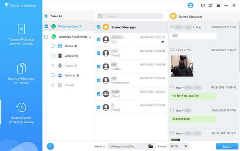Click the Starred Messages list header
This screenshot has width=240, height=151.
(131, 27)
